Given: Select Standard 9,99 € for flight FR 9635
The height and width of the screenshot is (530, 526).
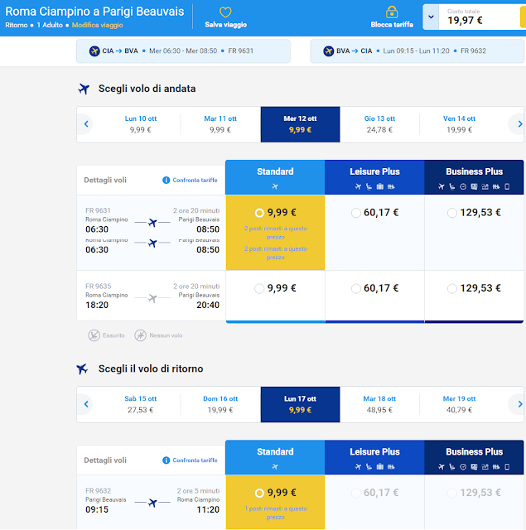Looking at the screenshot, I should point(259,289).
